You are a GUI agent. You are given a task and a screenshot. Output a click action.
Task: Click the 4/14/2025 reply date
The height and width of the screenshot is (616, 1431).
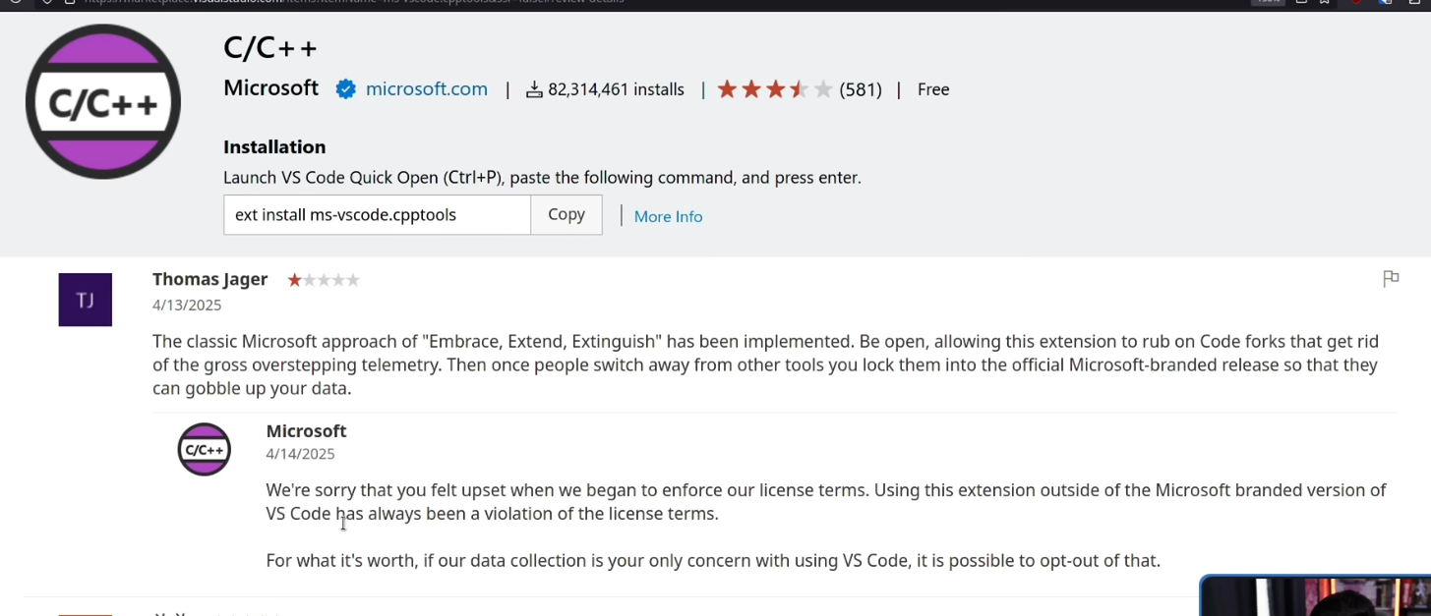click(x=300, y=454)
